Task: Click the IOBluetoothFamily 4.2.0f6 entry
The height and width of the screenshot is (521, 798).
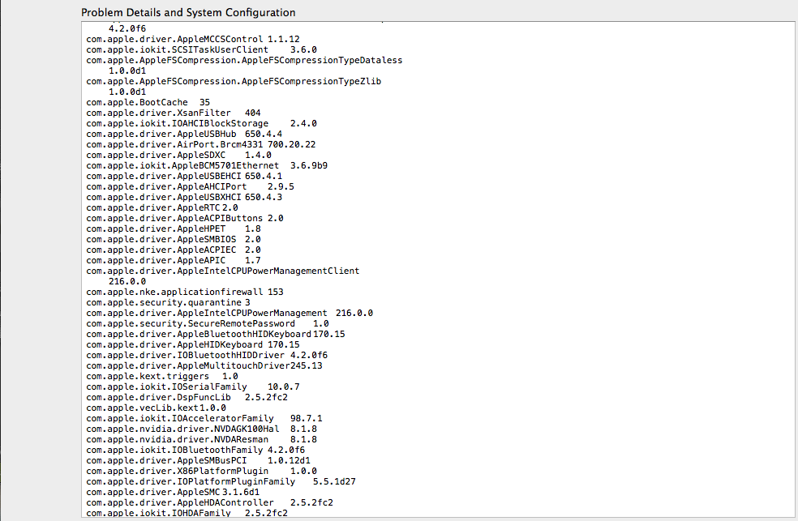Action: tap(195, 451)
